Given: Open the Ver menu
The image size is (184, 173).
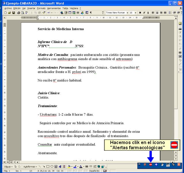Looking at the screenshot, I should coord(24,8).
